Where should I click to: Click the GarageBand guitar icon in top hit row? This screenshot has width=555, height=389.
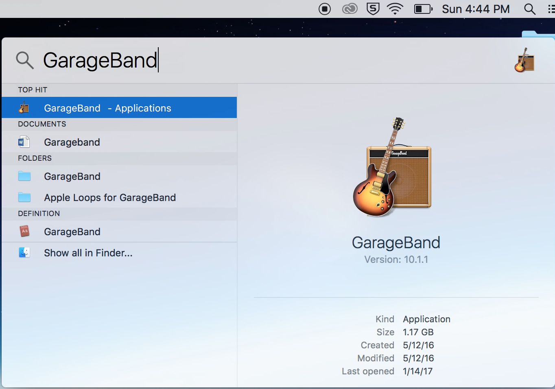click(24, 108)
